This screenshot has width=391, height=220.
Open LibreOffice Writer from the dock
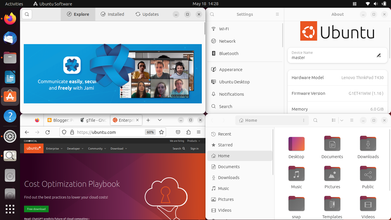point(10,78)
